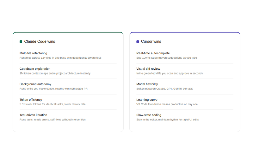The height and width of the screenshot is (164, 253).
Task: Click the 'Real-time autocomplete' title
Action: (x=153, y=53)
